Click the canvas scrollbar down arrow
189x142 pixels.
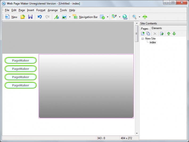click(x=137, y=133)
